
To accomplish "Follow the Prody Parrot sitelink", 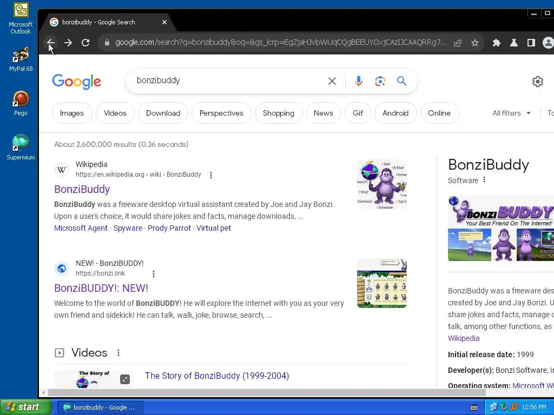I will point(169,228).
